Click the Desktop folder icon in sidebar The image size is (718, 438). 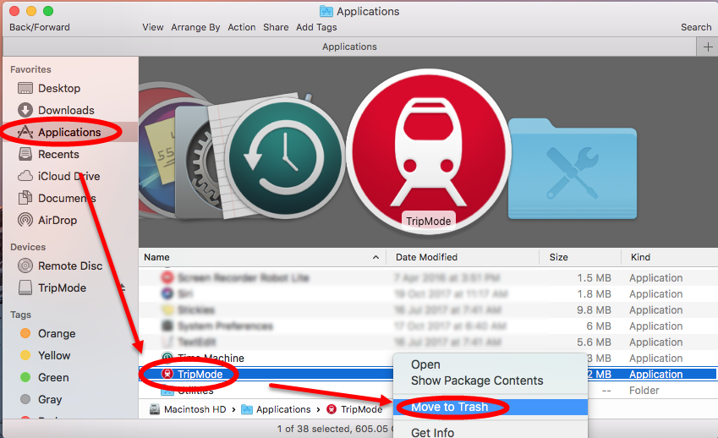pos(25,88)
